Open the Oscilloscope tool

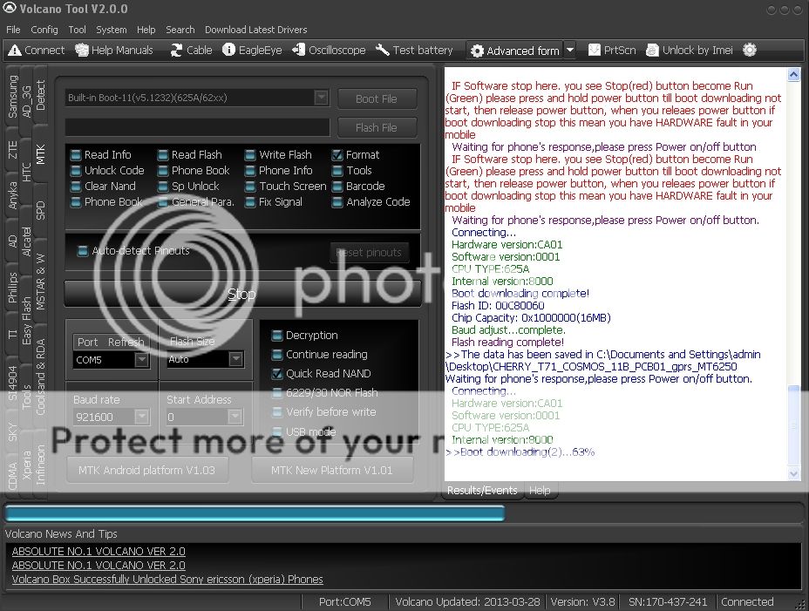(x=299, y=51)
